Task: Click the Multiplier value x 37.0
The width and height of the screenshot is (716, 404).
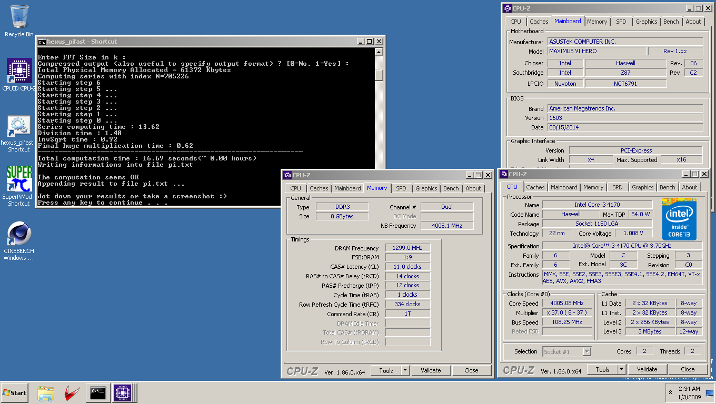Action: pos(567,313)
